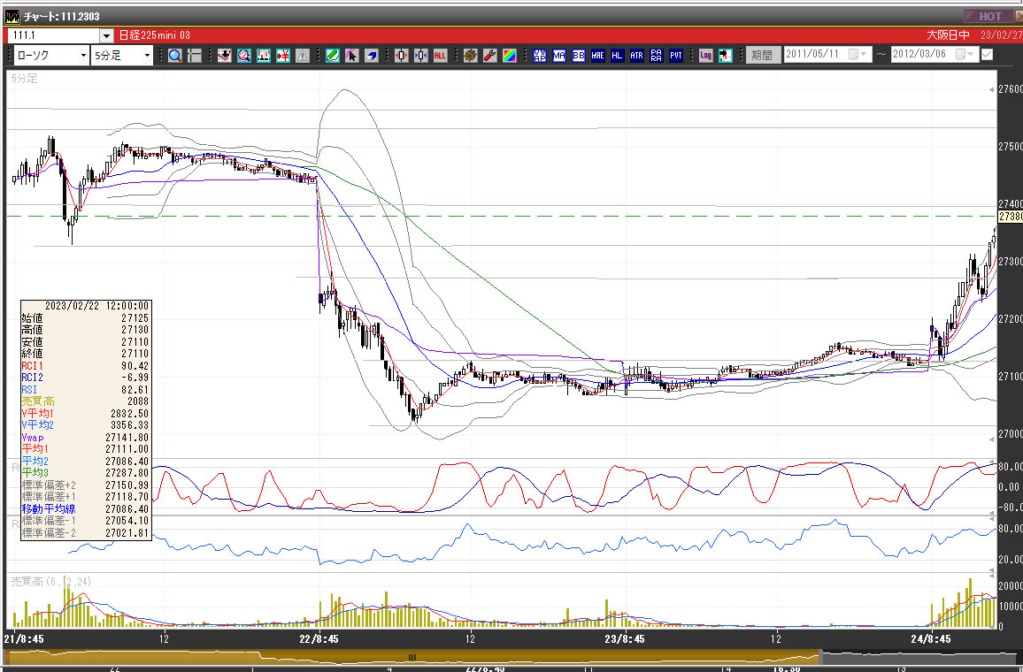Open the rainbow color settings icon

click(510, 56)
